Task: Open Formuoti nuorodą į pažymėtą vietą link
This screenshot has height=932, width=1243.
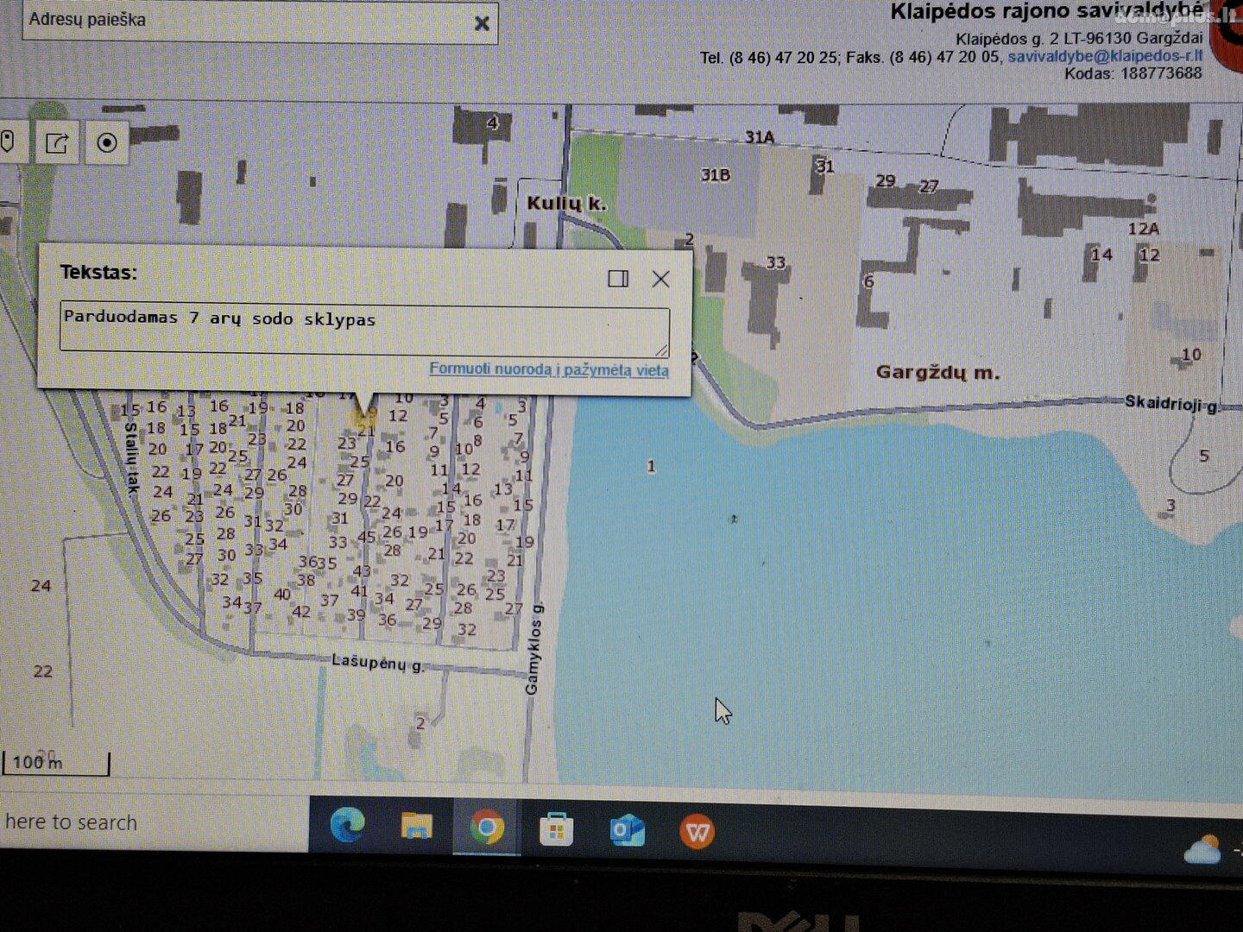Action: pyautogui.click(x=549, y=369)
